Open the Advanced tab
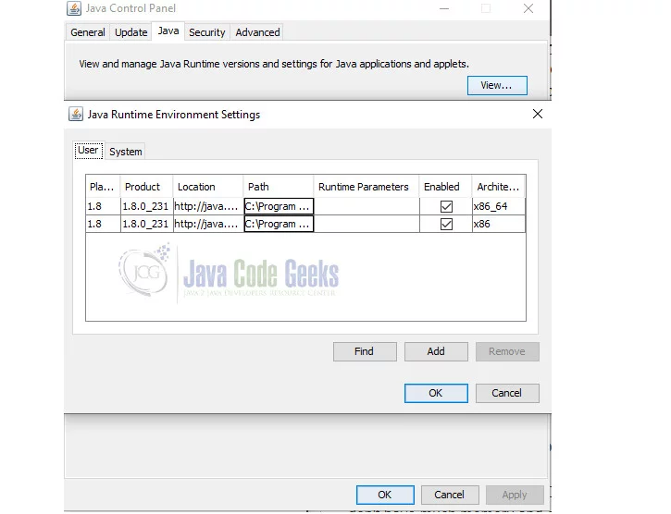The image size is (671, 514). [257, 32]
